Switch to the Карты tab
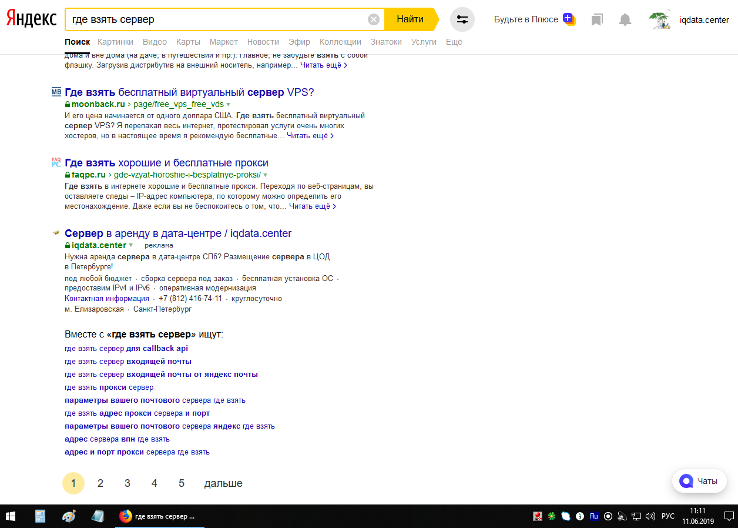The width and height of the screenshot is (738, 528). coord(188,42)
